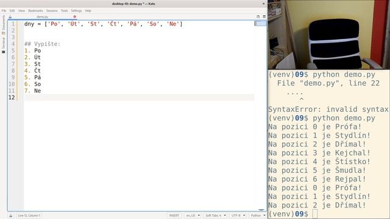Click 'Na pozici 6 je Rejpal!' in terminal
The width and height of the screenshot is (390, 219).
click(317, 179)
